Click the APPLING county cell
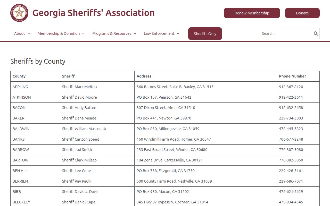The width and height of the screenshot is (330, 206). (35, 87)
